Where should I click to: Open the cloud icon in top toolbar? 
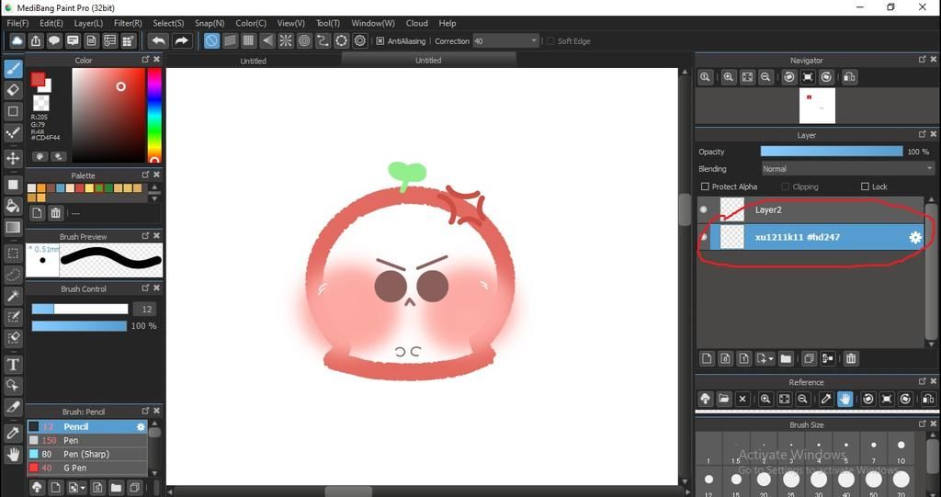pyautogui.click(x=17, y=40)
